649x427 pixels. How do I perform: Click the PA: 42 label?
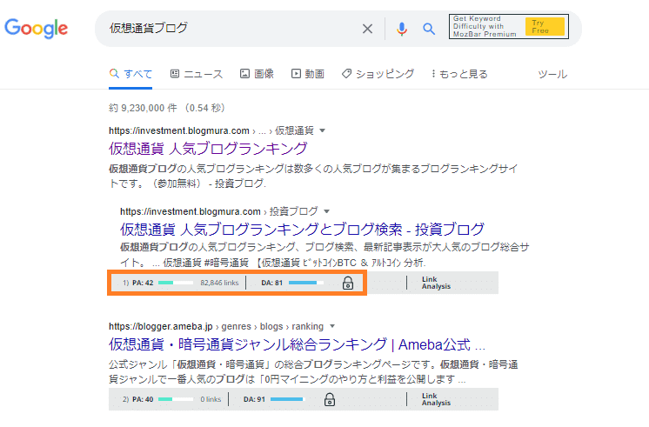coord(143,283)
